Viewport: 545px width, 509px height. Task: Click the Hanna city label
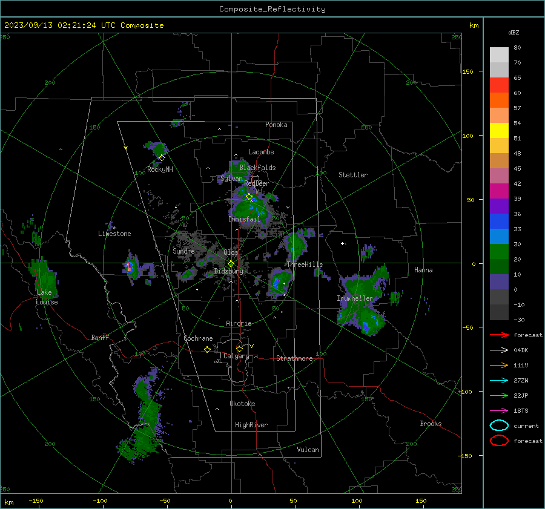(x=423, y=269)
